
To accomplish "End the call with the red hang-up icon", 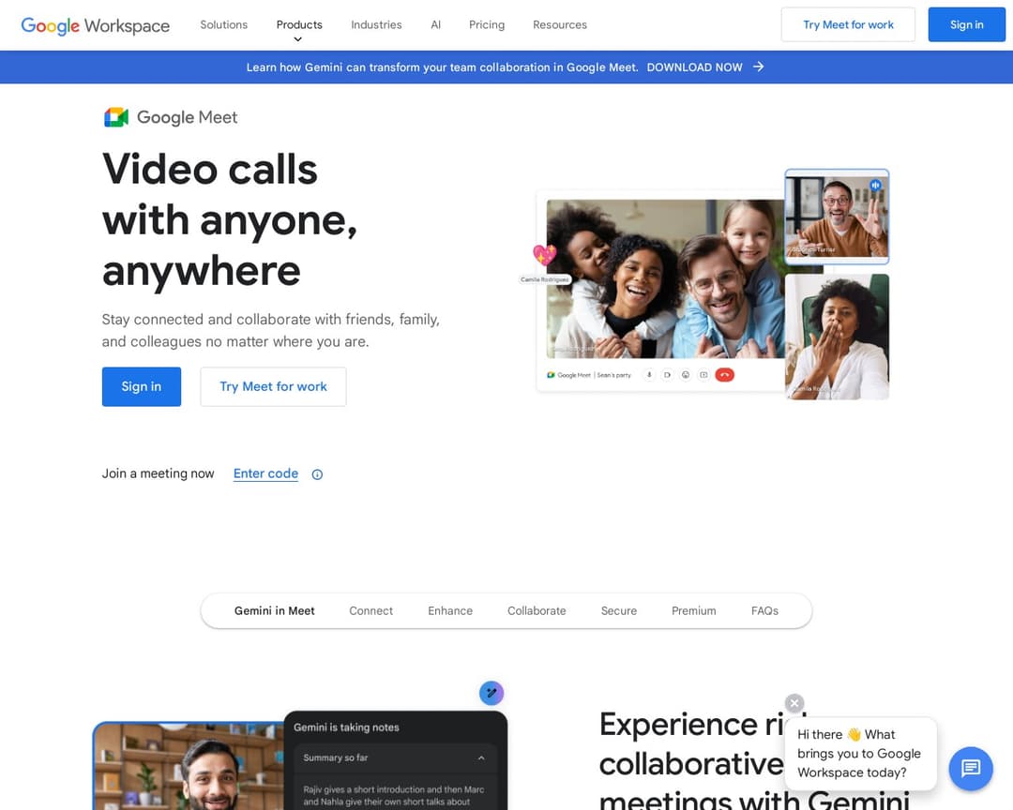I will pyautogui.click(x=724, y=374).
